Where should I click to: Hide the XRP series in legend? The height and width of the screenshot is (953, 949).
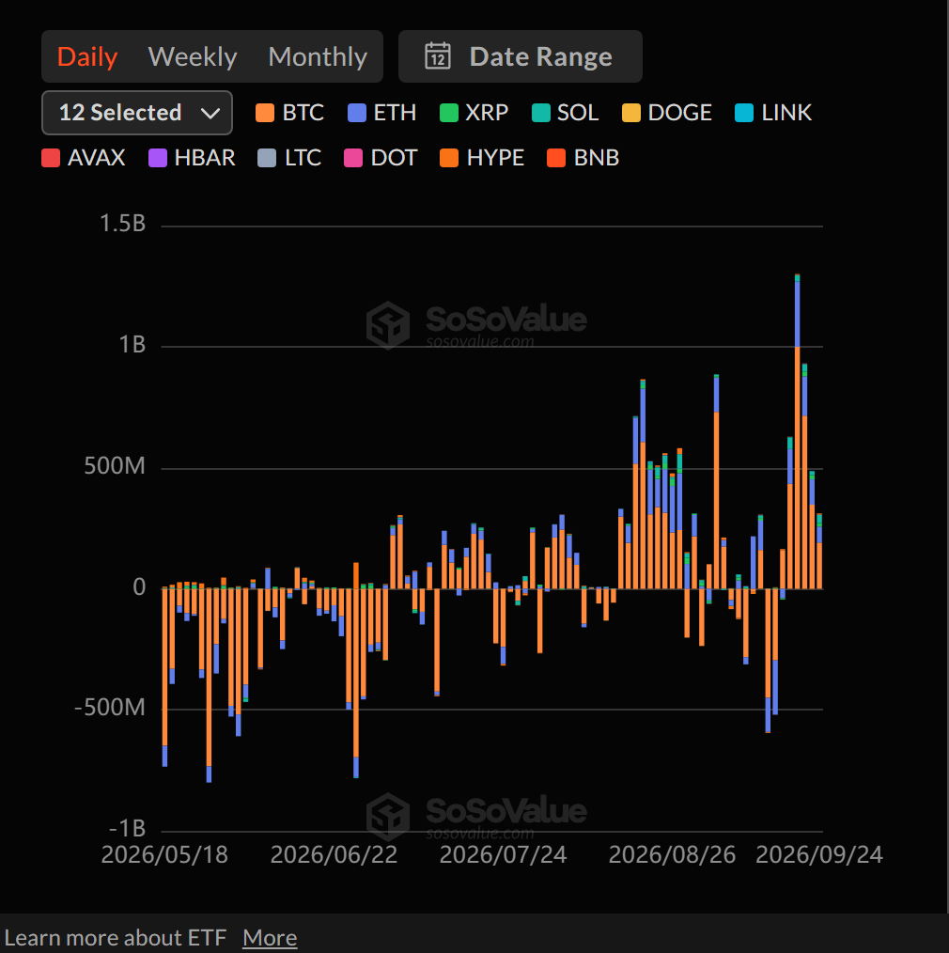click(474, 113)
